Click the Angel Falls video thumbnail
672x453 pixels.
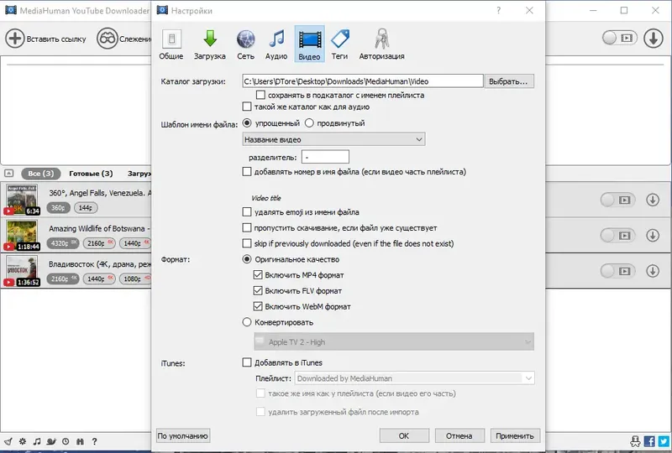(22, 200)
